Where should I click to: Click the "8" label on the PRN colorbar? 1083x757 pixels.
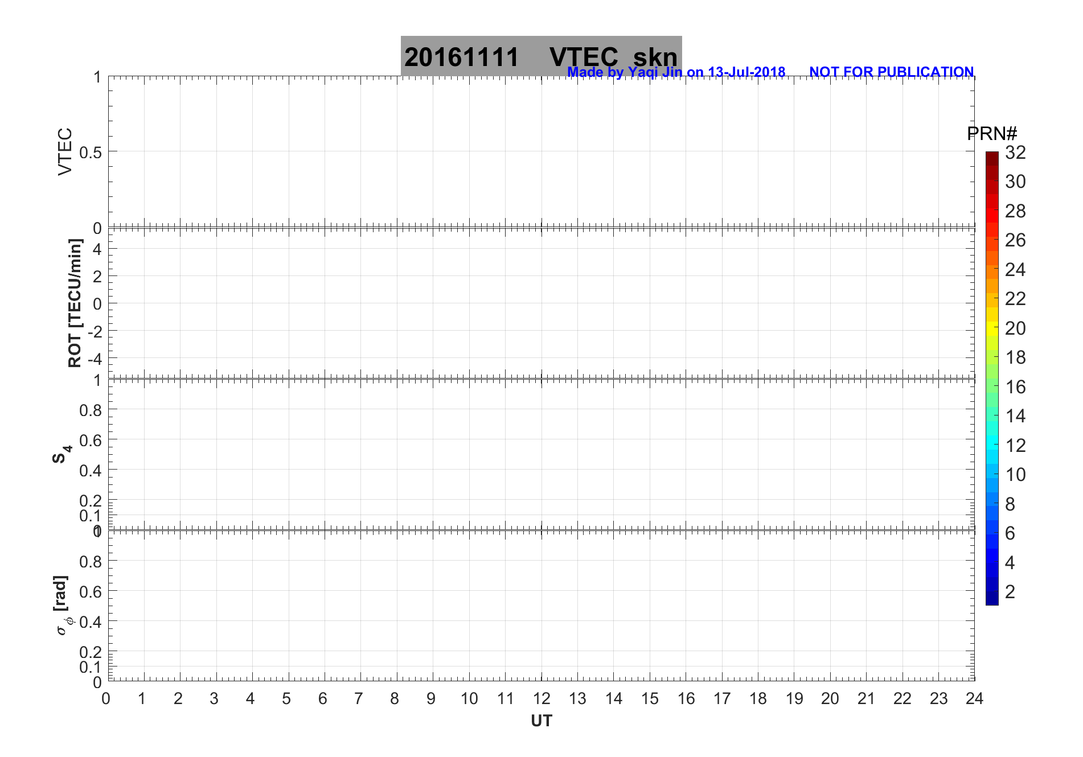coord(1010,504)
